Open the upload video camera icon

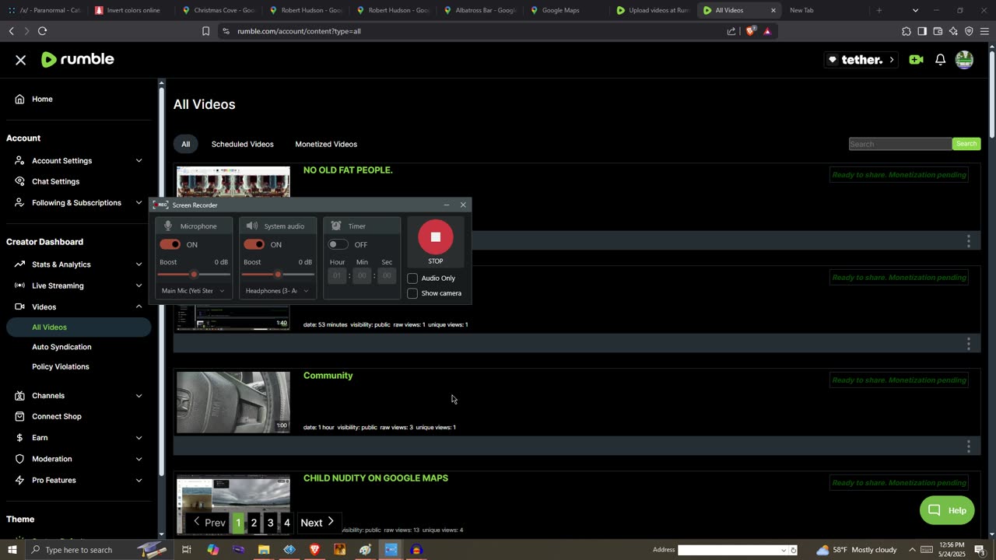pos(916,60)
